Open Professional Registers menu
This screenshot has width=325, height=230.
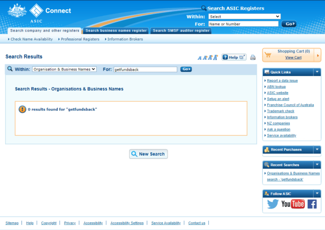[x=79, y=39]
